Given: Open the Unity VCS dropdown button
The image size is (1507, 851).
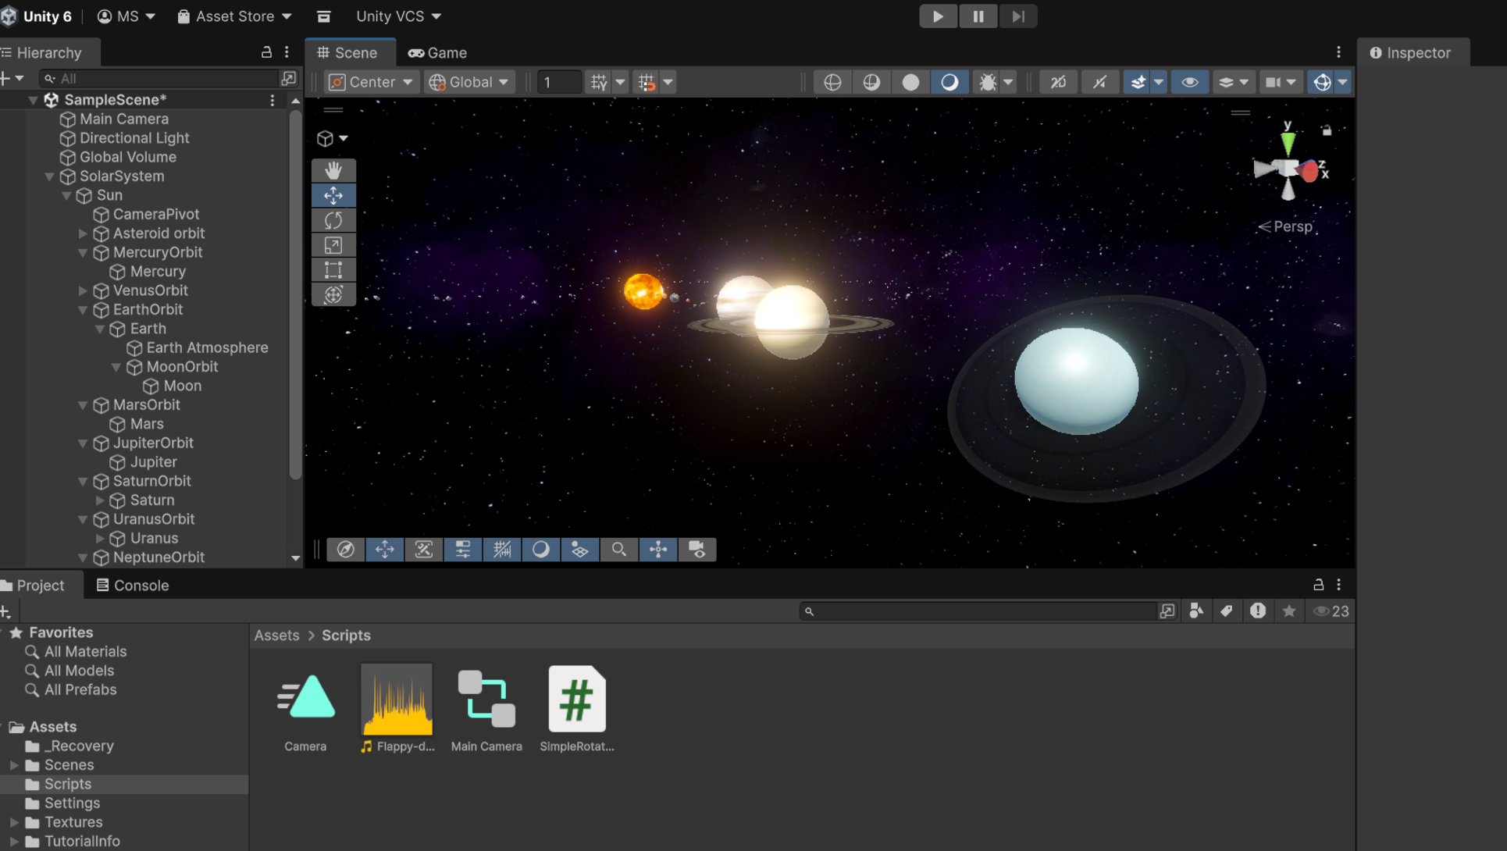Looking at the screenshot, I should (x=398, y=16).
